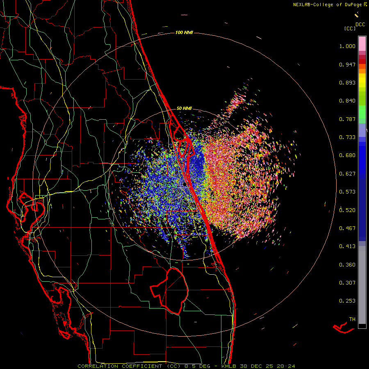Viewport: 369px width, 369px height.
Task: Select the DCC label above the color scale
Action: click(x=360, y=25)
